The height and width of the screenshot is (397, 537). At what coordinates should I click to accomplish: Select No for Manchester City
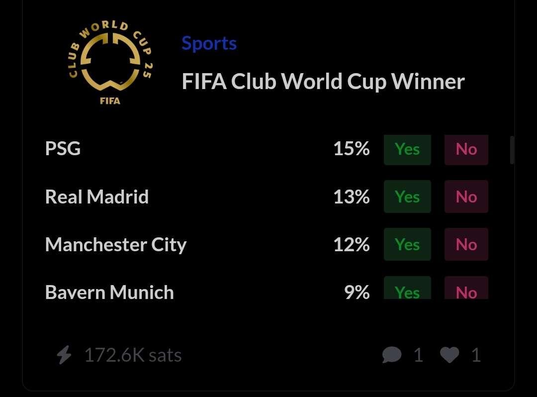(x=466, y=244)
